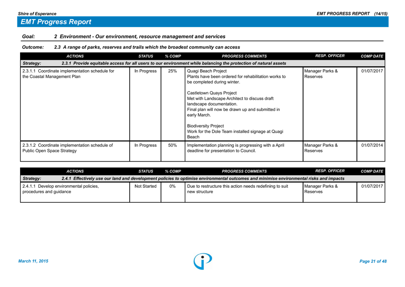Click the 50% completion value
This screenshot has width=405, height=287.
pos(172,145)
